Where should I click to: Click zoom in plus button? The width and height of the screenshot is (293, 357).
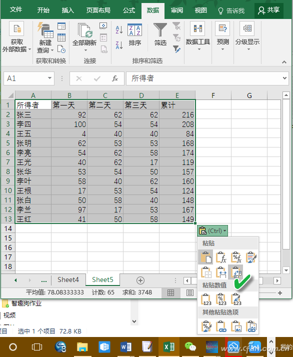(280, 293)
